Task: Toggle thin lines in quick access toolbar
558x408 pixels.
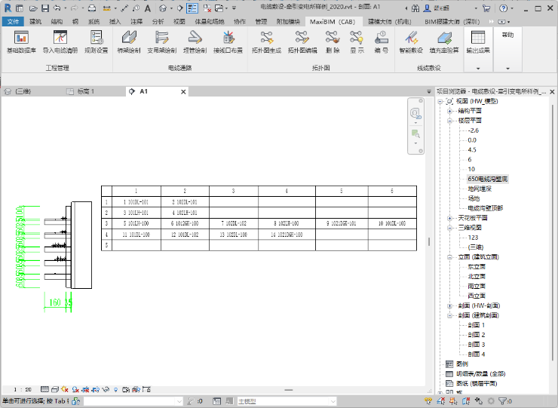Action: pyautogui.click(x=192, y=8)
